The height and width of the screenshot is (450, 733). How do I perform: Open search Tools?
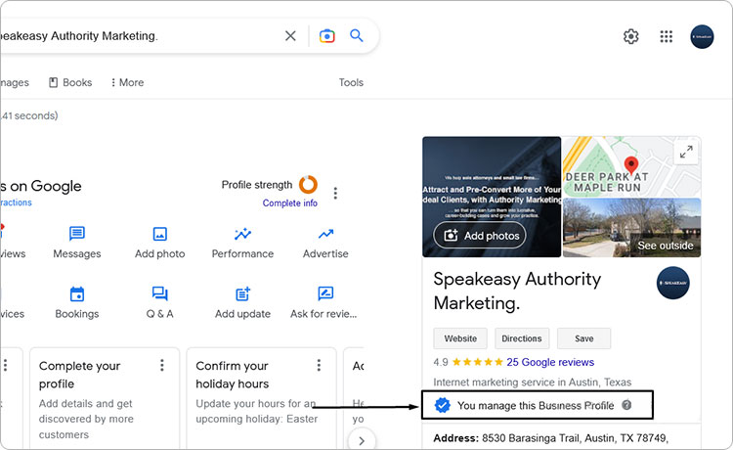[x=351, y=82]
